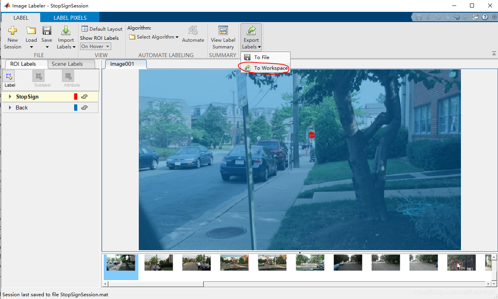Image resolution: width=498 pixels, height=299 pixels.
Task: Select the ninth thumbnail in the image strip
Action: 423,262
